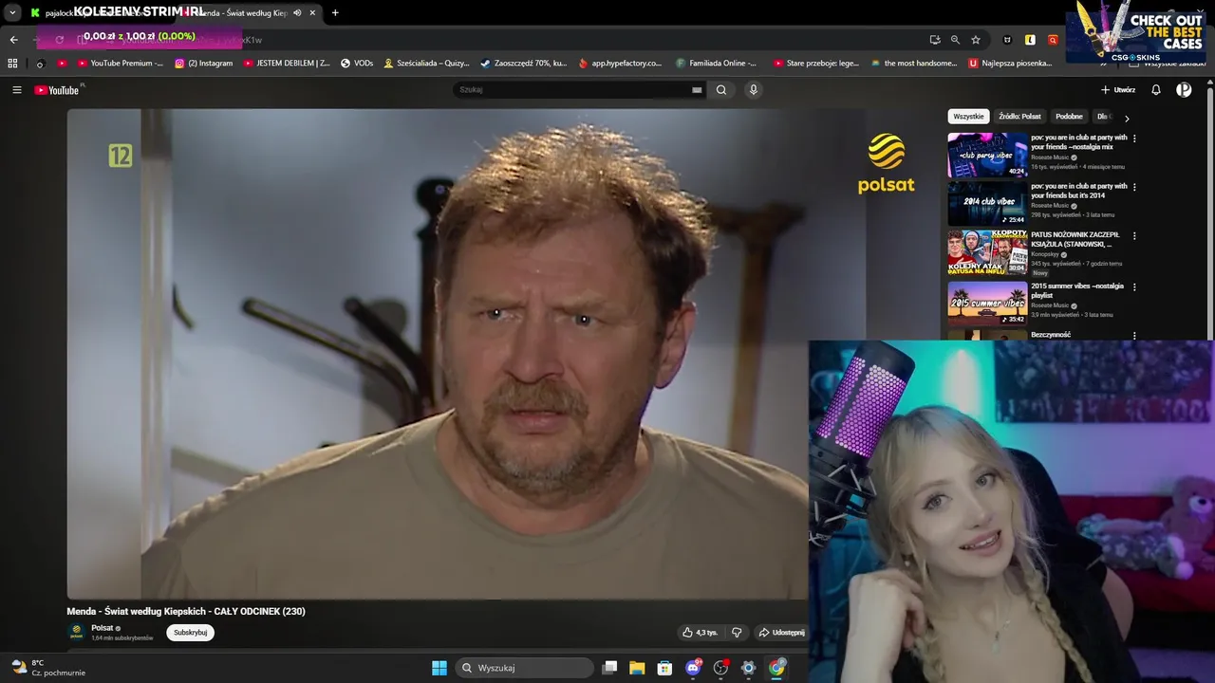
Task: Bookmark this page with star icon
Action: point(976,40)
